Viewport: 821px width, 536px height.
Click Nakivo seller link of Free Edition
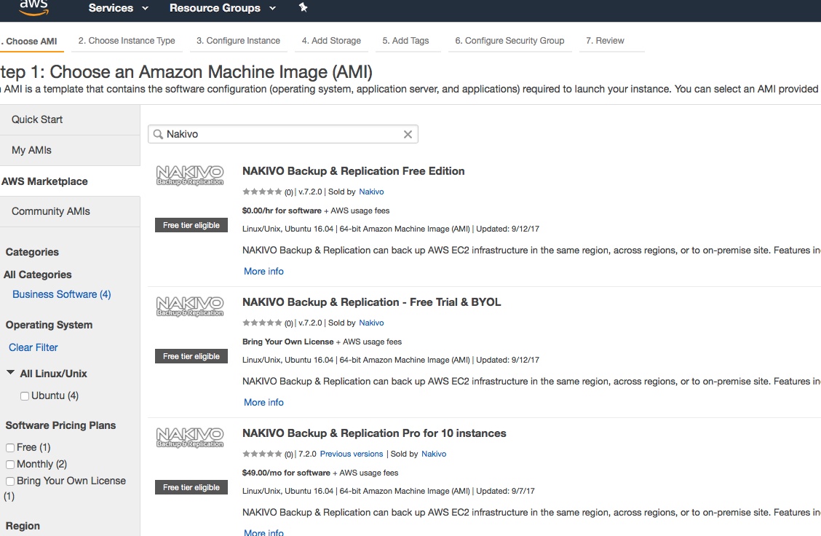[371, 192]
